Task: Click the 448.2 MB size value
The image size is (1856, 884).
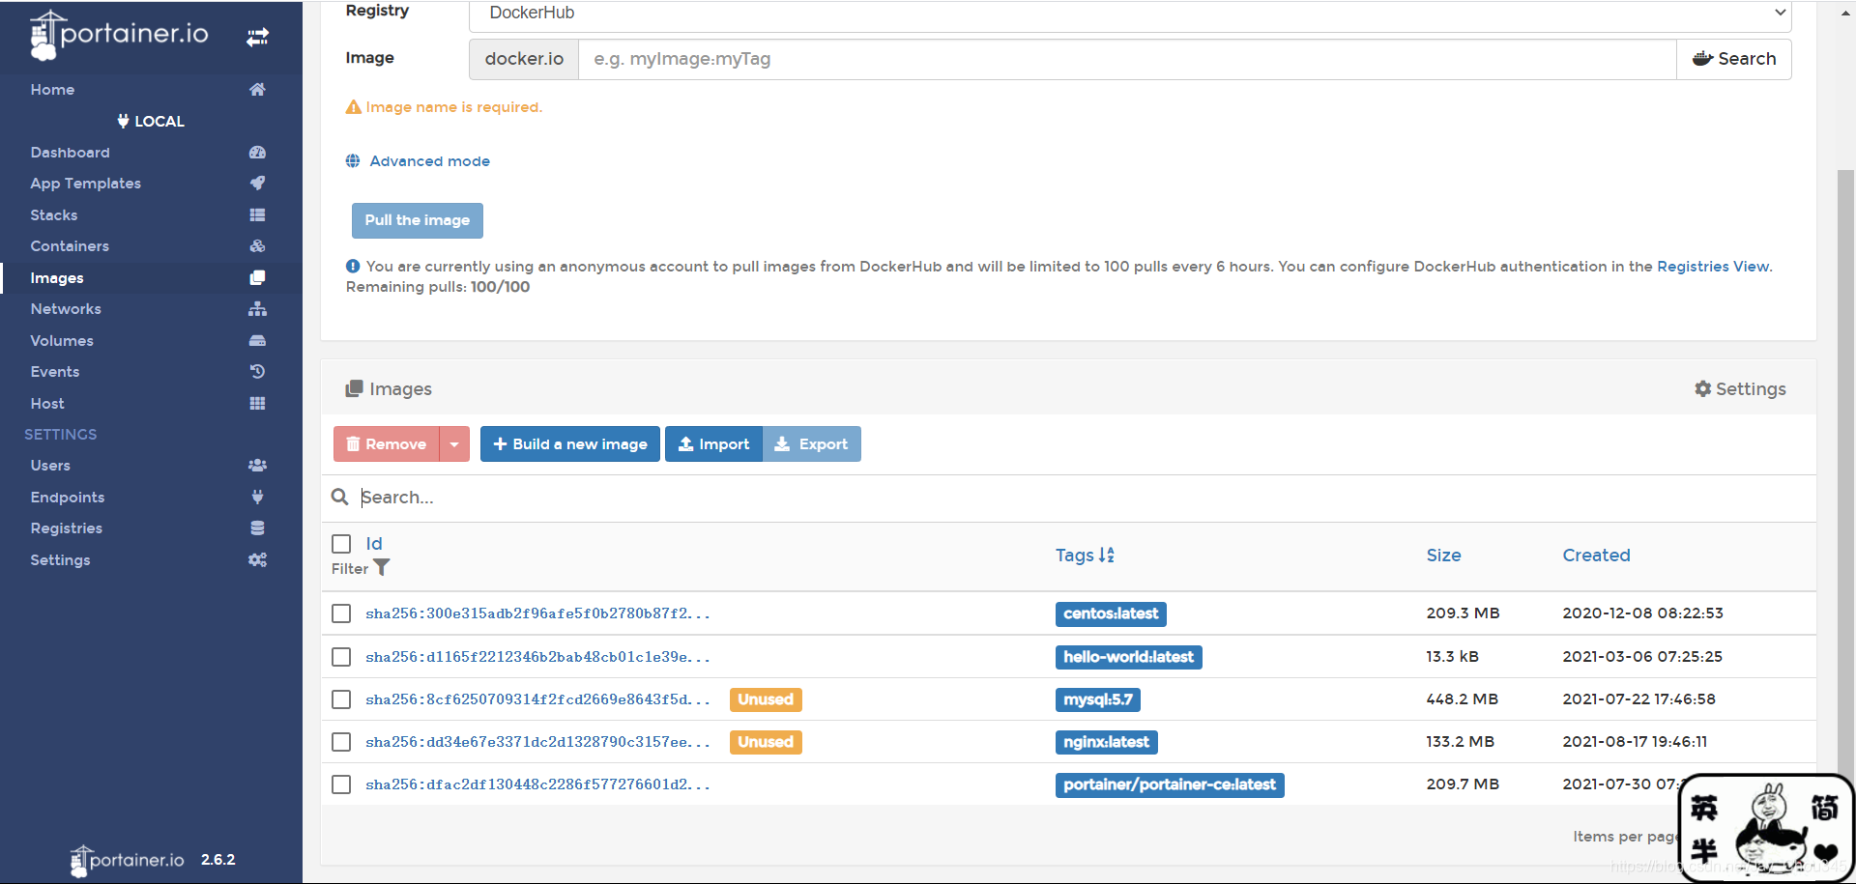Action: (1462, 699)
